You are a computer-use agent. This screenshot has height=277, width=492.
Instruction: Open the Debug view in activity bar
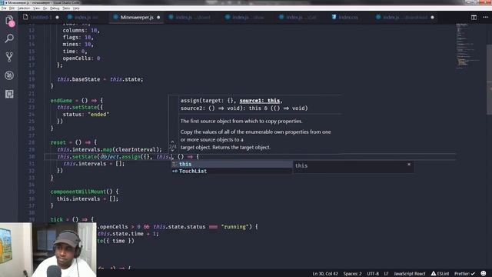(x=9, y=75)
